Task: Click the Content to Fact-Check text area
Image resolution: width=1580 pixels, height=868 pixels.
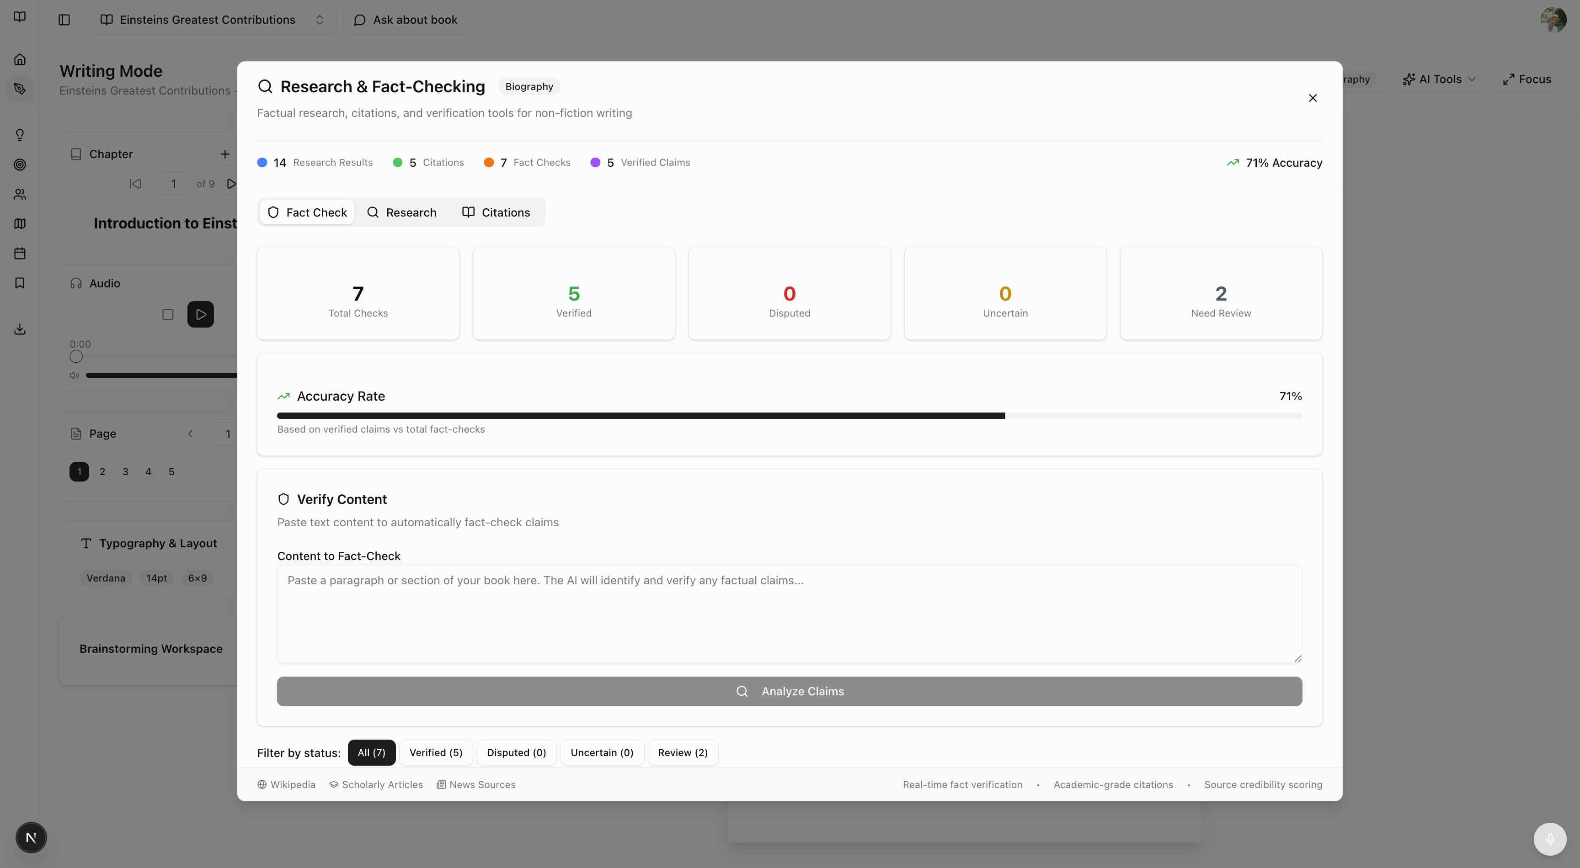Action: tap(789, 614)
